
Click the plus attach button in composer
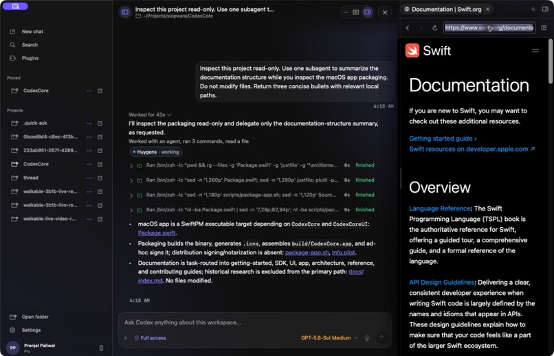[125, 338]
